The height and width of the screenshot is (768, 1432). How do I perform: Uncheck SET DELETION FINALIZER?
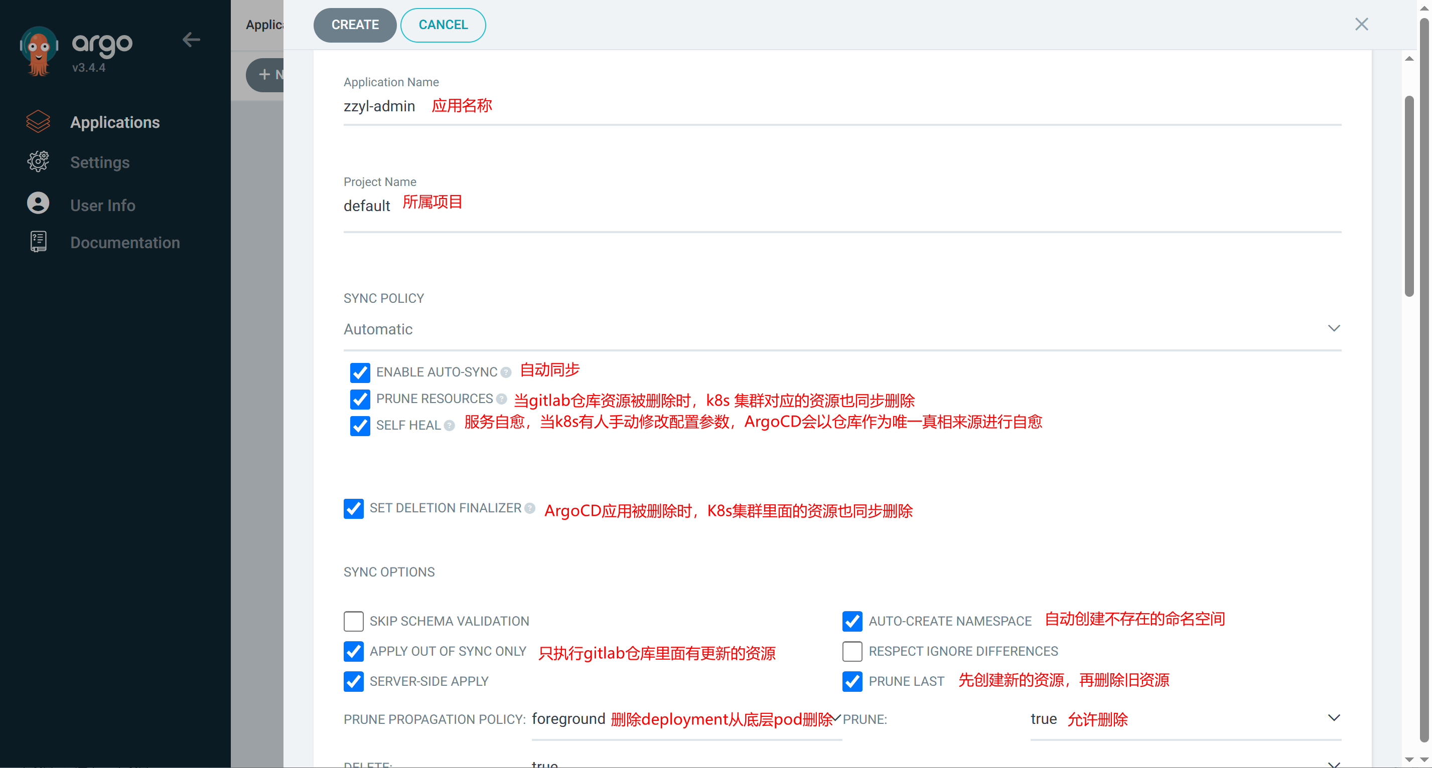(x=354, y=508)
